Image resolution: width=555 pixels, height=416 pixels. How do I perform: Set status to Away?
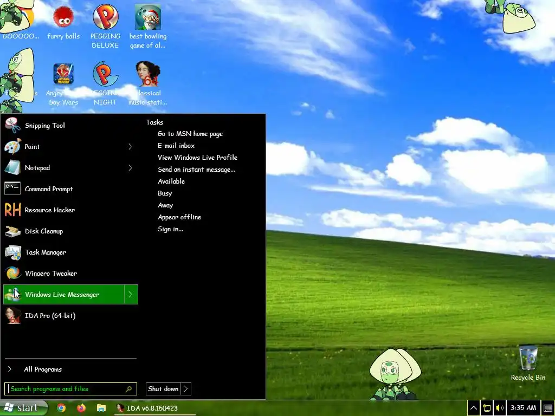pos(165,205)
